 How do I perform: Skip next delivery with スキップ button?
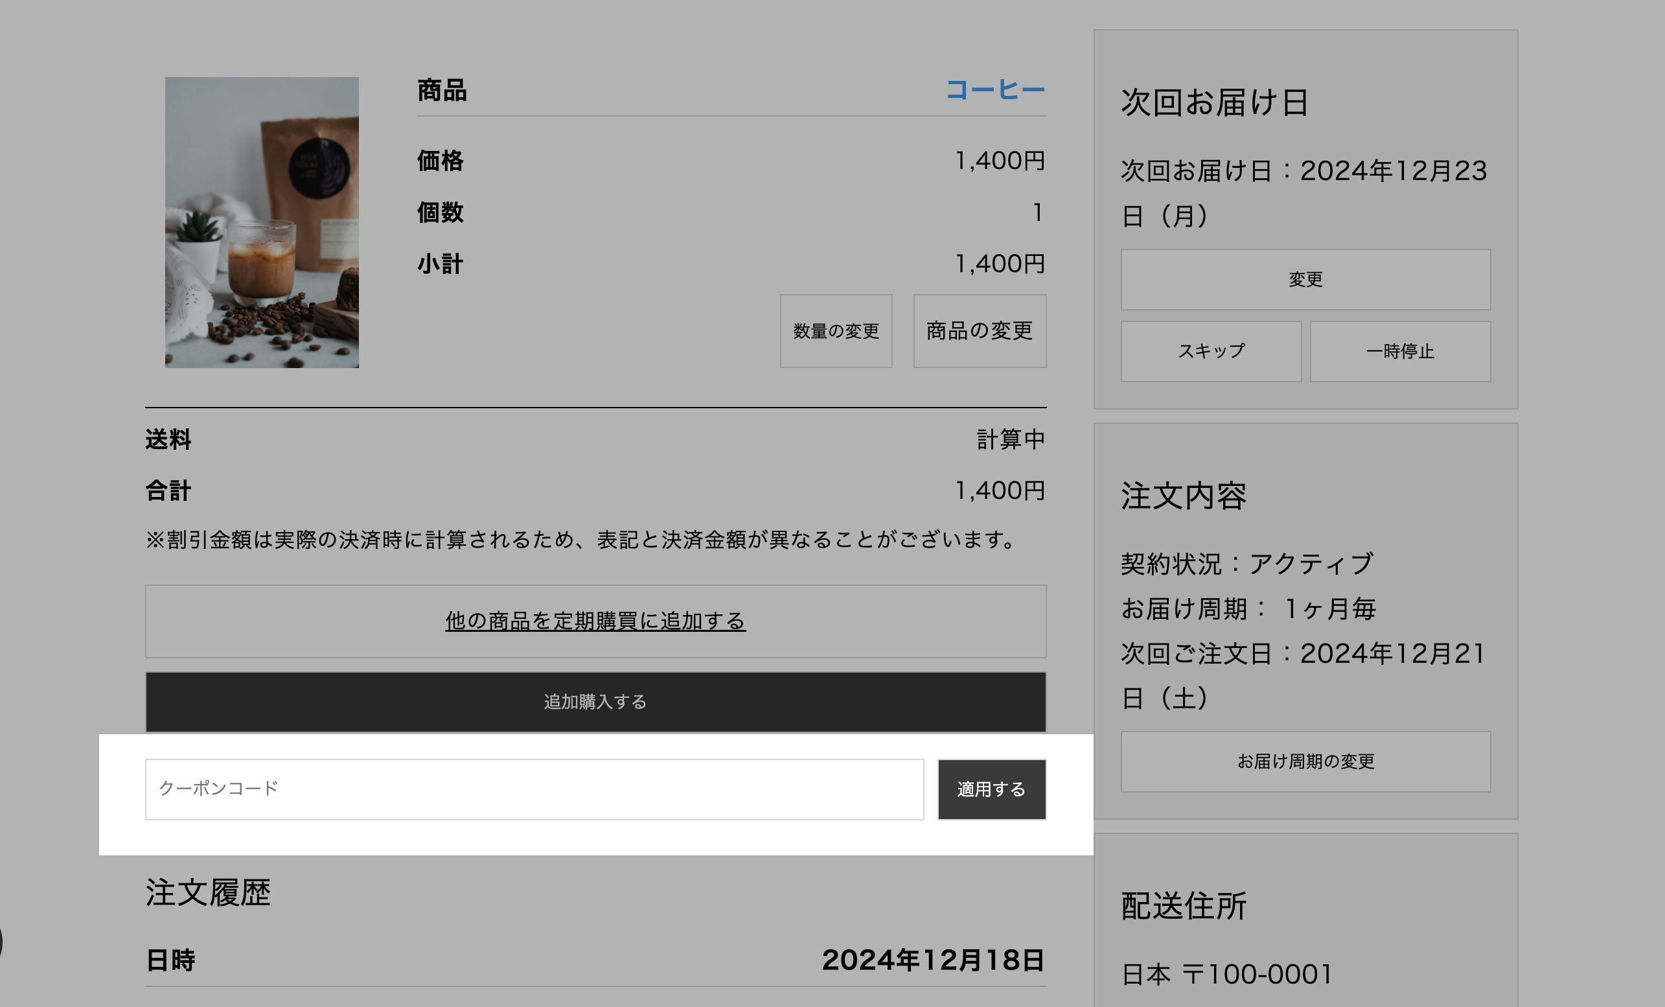[1210, 351]
